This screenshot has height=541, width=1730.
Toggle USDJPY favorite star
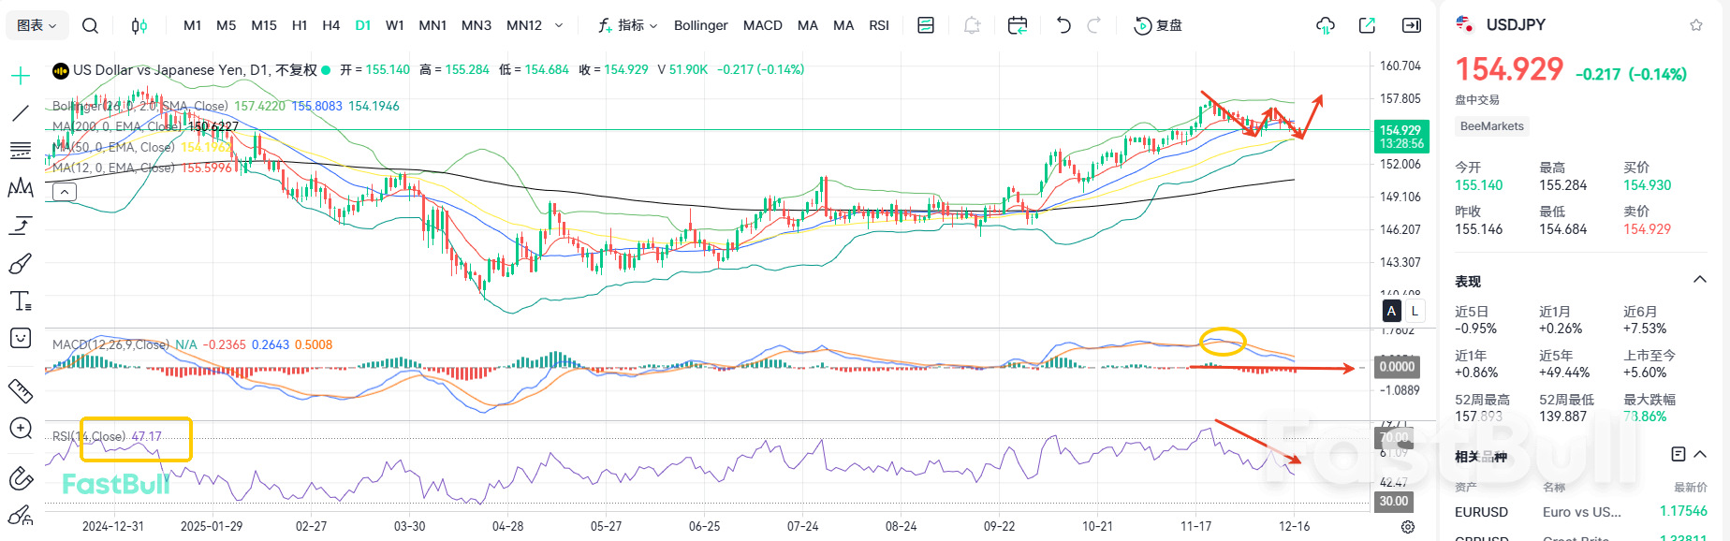point(1696,25)
